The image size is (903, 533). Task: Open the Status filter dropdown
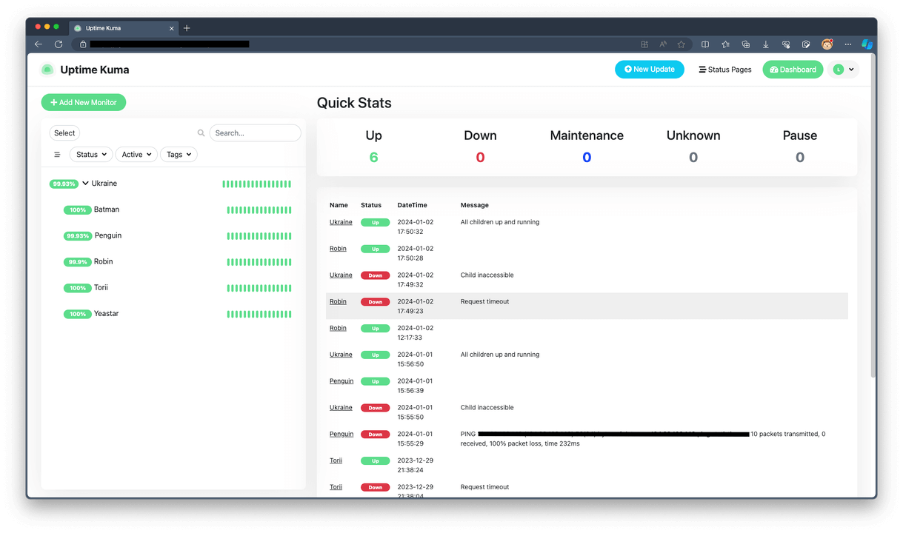click(91, 155)
